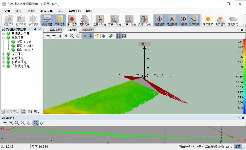Select the 航向:30.00° tree row
The width and height of the screenshot is (246, 150).
25,50
